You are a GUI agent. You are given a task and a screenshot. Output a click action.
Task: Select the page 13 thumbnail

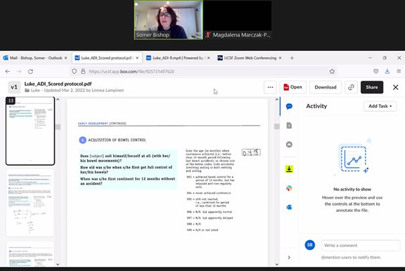[30, 131]
